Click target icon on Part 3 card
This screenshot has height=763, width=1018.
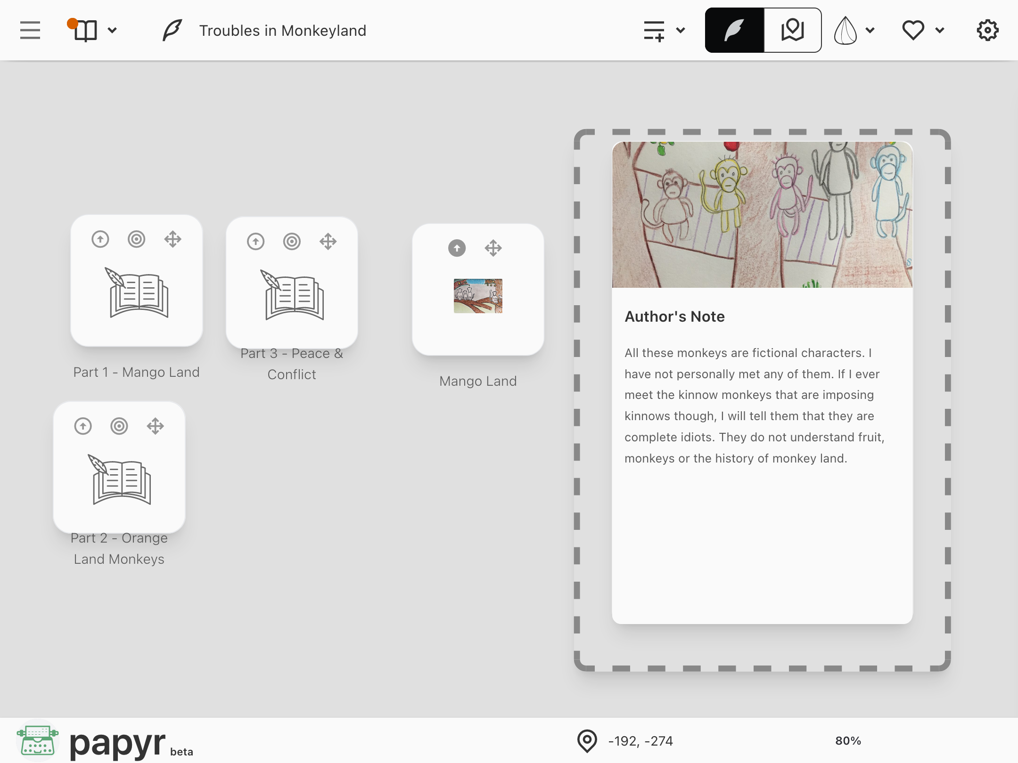(292, 242)
